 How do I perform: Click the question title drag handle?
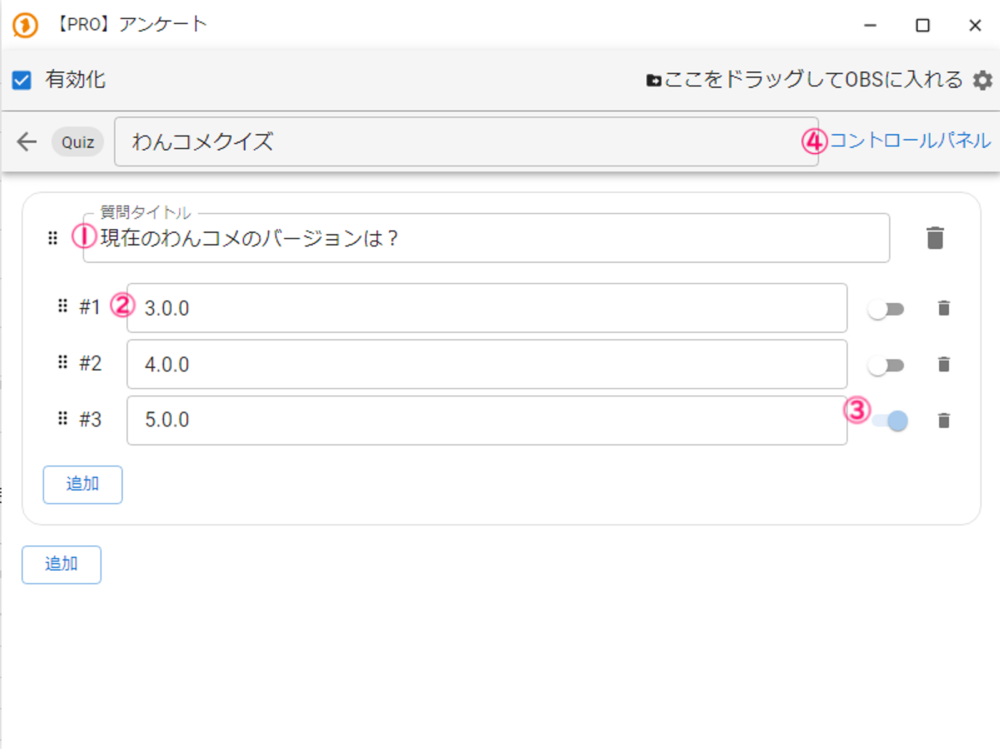[x=53, y=238]
